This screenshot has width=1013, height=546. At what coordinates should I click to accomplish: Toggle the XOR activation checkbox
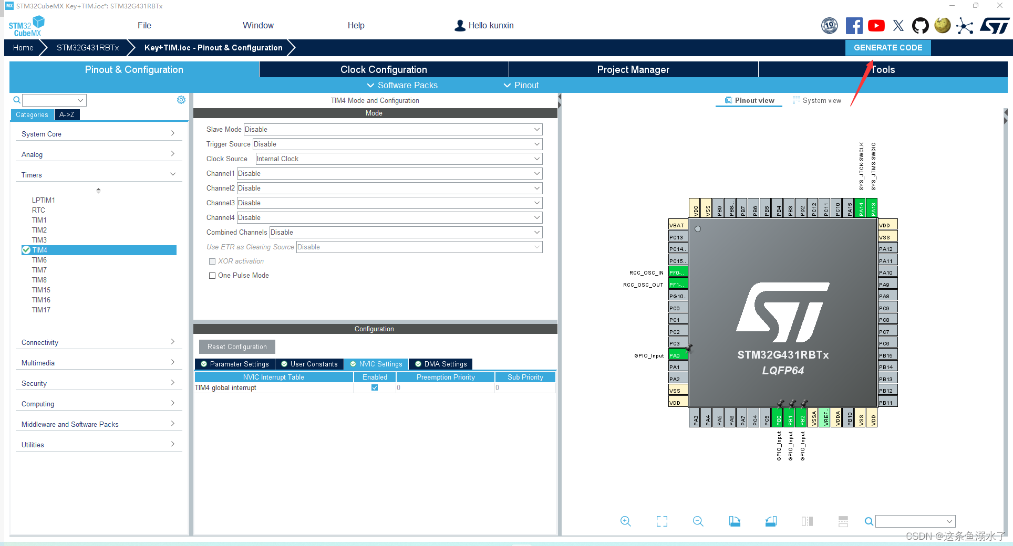(x=212, y=261)
